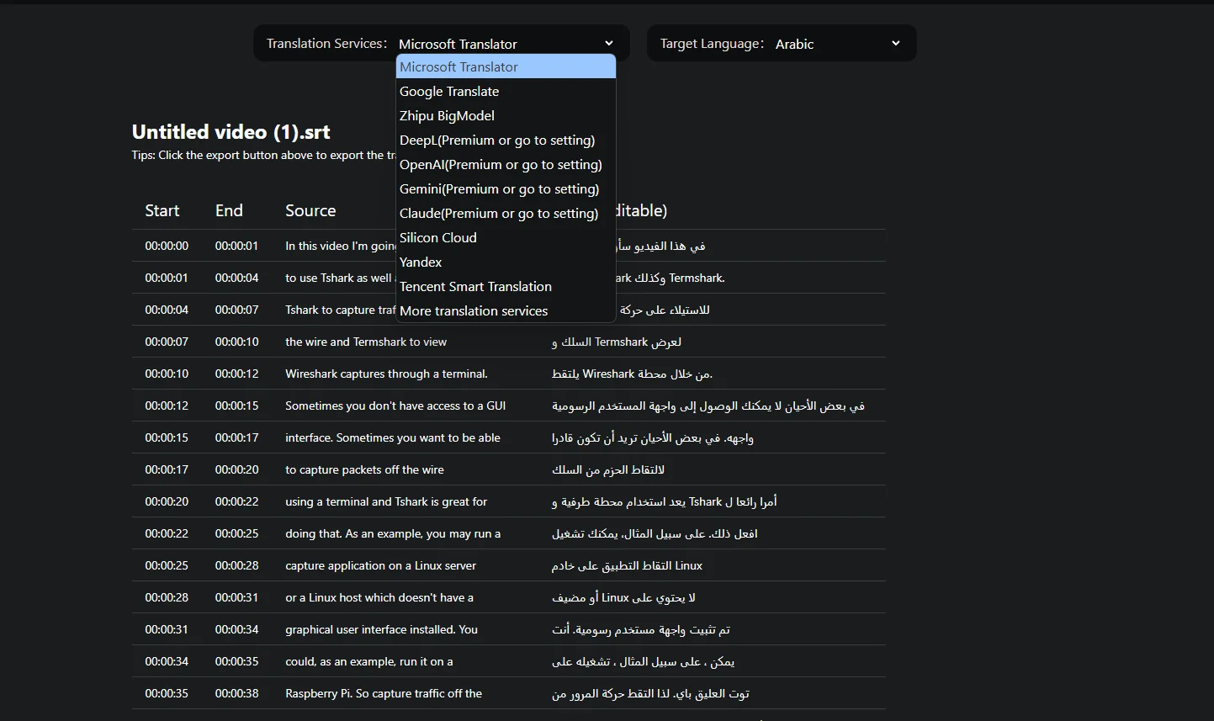This screenshot has height=721, width=1214.
Task: Select Silicon Cloud service
Action: click(x=506, y=237)
